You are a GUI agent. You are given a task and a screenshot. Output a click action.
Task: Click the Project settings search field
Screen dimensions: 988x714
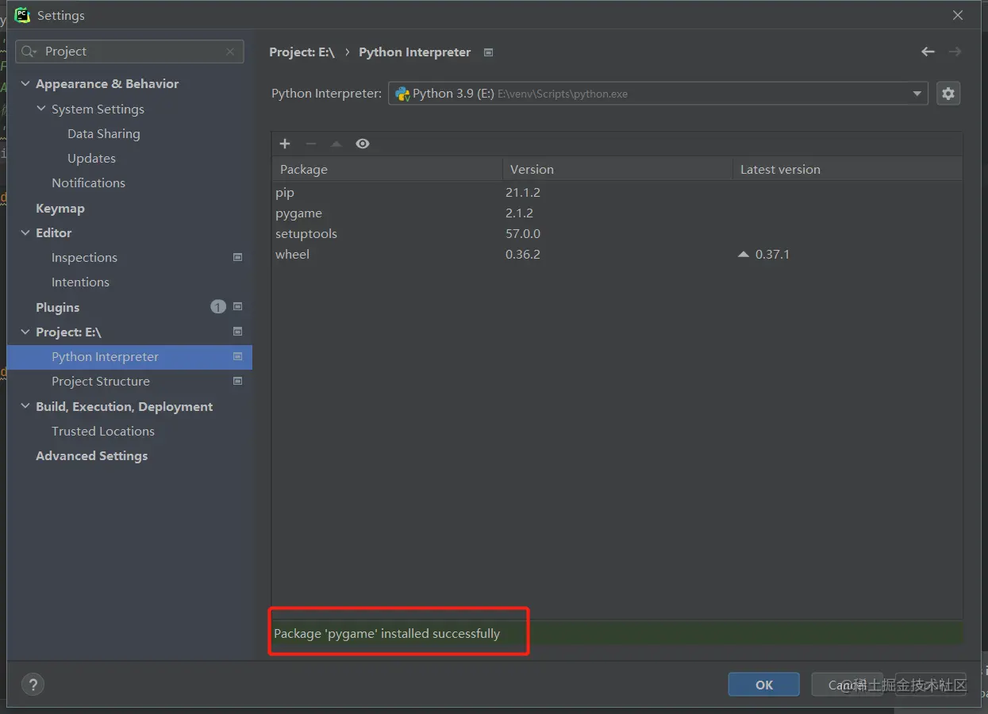(129, 52)
